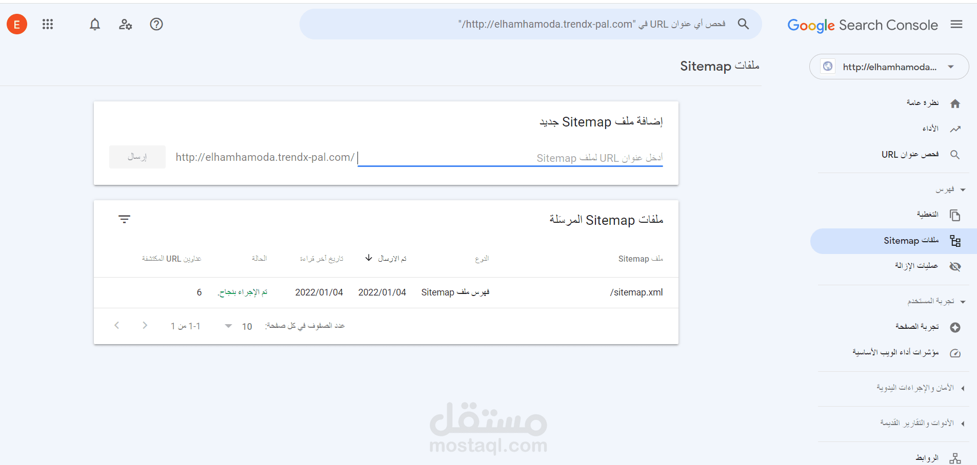This screenshot has width=977, height=465.
Task: Open الروابط links menu item
Action: click(x=927, y=458)
